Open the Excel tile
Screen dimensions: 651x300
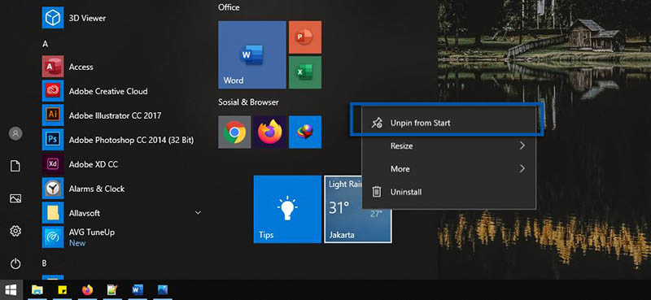pos(304,72)
